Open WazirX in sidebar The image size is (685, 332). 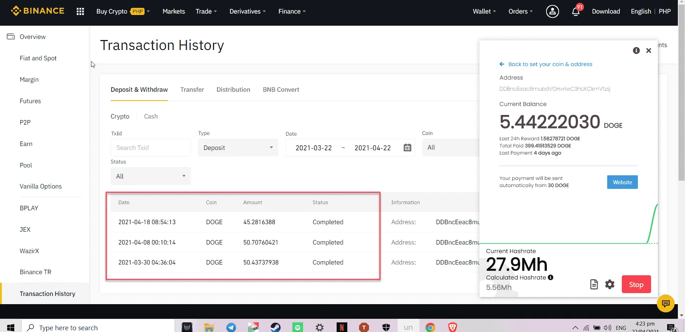(29, 251)
